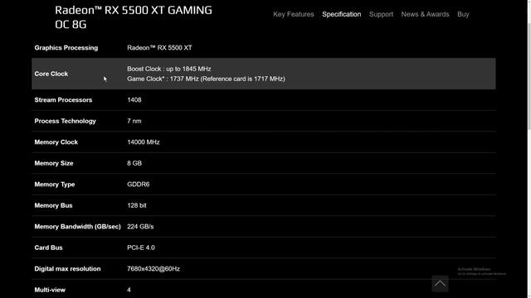Select the 7 nm value
The width and height of the screenshot is (531, 298).
pos(134,121)
